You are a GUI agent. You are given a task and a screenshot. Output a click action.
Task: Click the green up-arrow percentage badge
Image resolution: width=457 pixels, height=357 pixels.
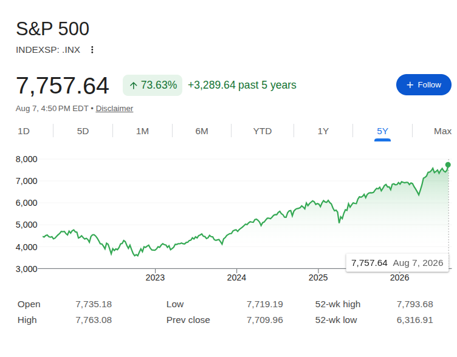(x=153, y=85)
